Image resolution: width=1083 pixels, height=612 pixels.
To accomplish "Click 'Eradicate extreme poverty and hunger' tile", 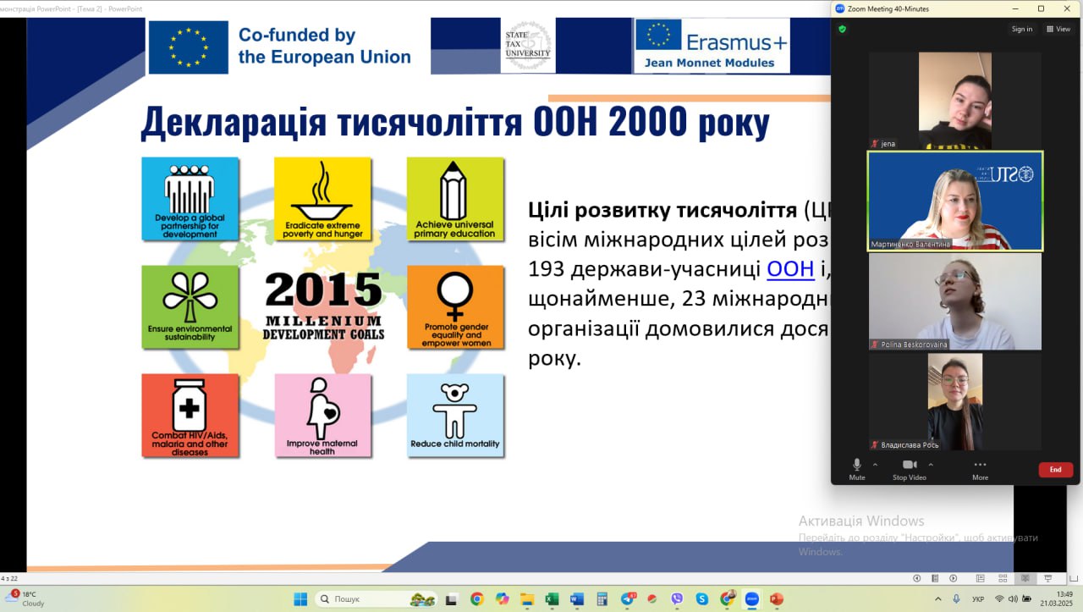I will pos(322,199).
